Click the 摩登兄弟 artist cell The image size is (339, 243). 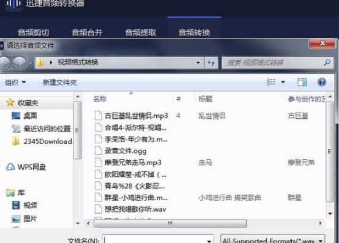(301, 162)
